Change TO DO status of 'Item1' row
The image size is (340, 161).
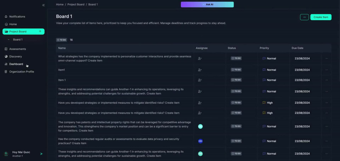[x=236, y=70]
